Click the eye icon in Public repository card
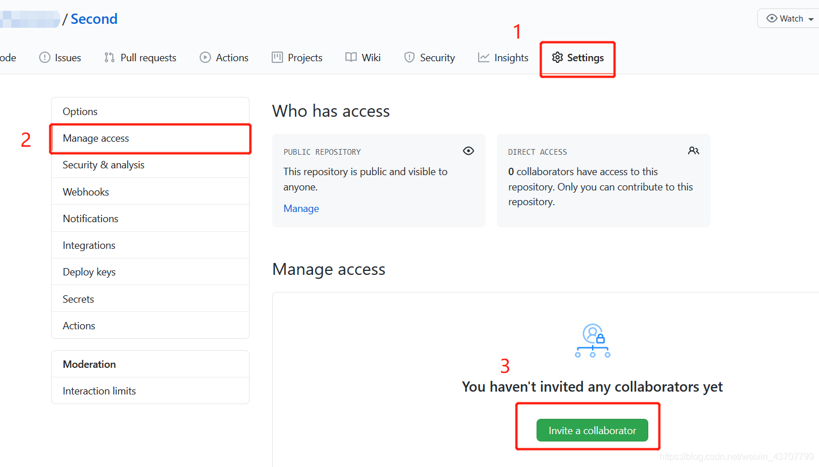The image size is (819, 467). click(468, 151)
